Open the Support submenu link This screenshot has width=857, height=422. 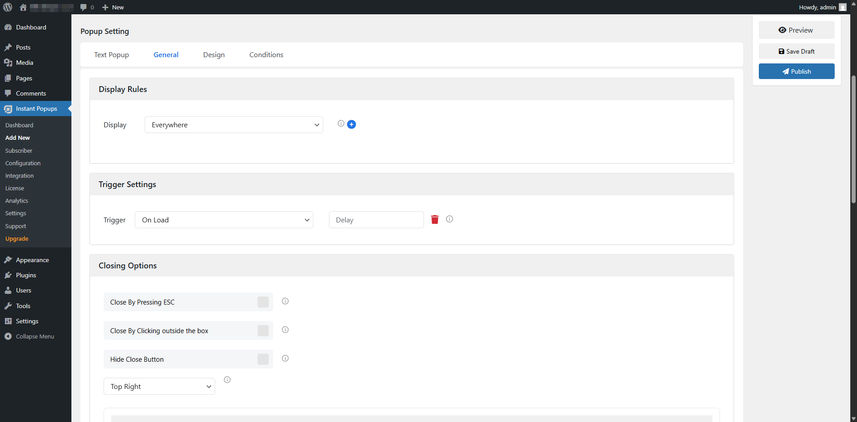(x=16, y=226)
